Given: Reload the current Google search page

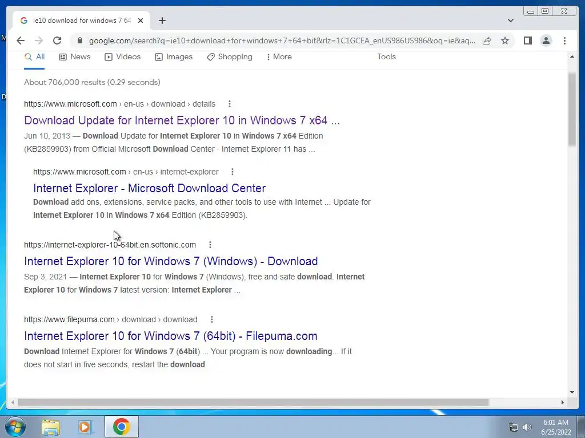Looking at the screenshot, I should click(x=57, y=40).
